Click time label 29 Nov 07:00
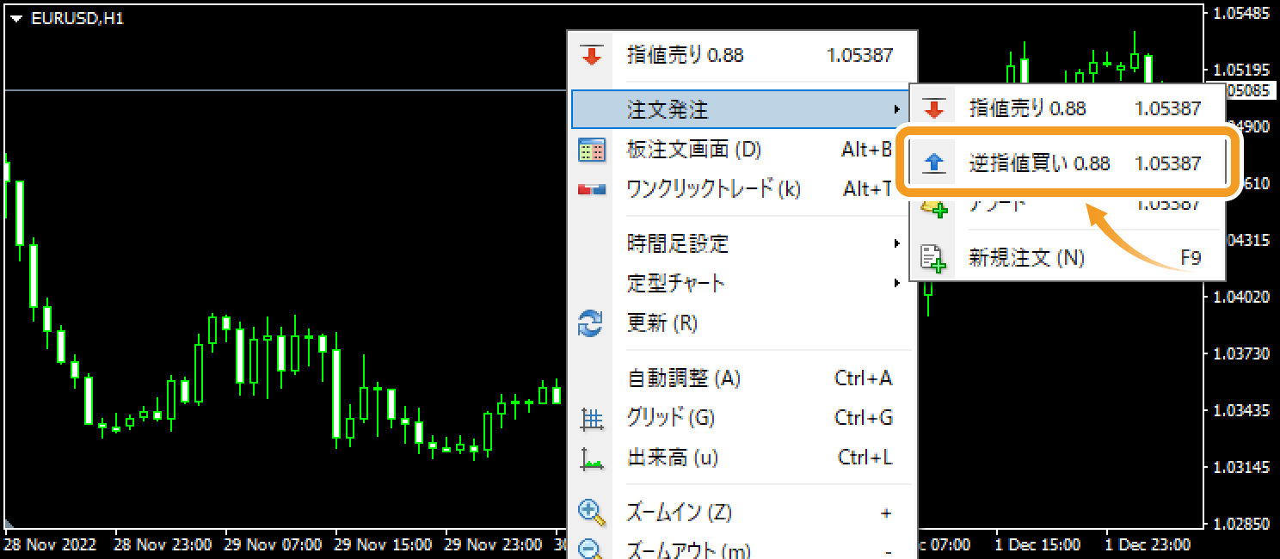Viewport: 1280px width, 559px height. 273,545
